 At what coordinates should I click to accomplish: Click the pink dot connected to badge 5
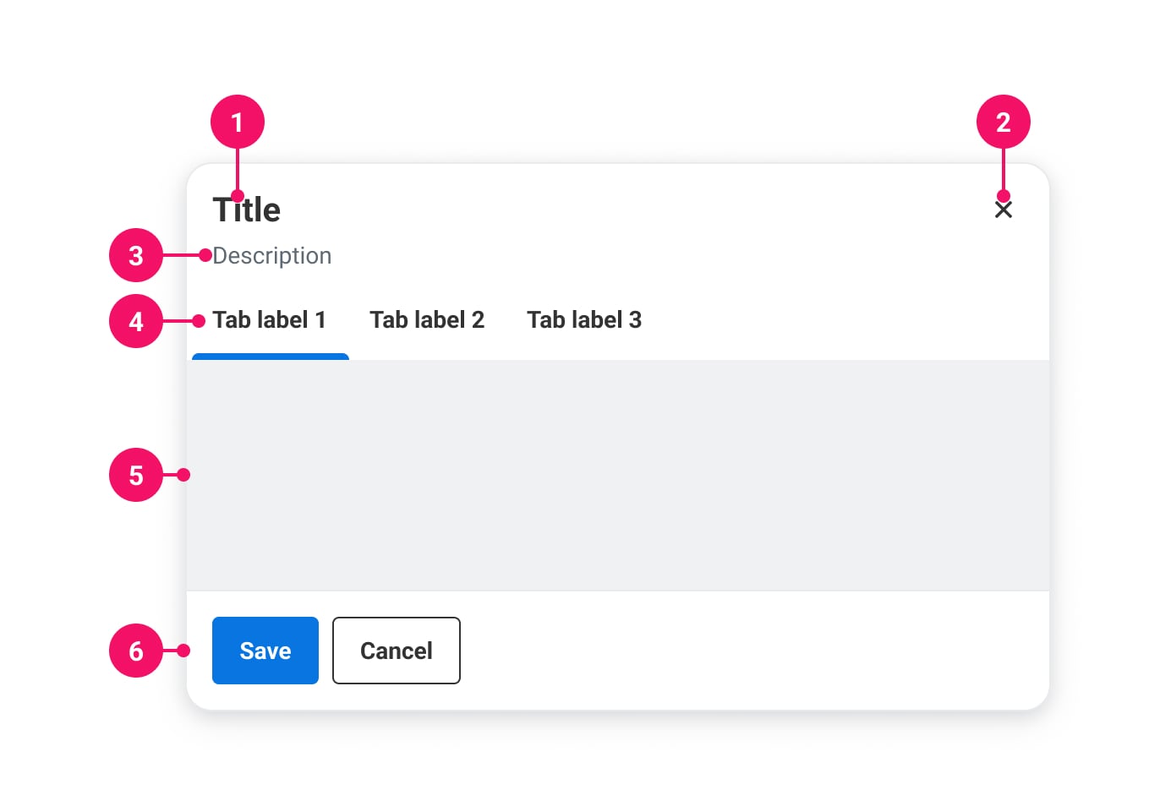(x=183, y=475)
